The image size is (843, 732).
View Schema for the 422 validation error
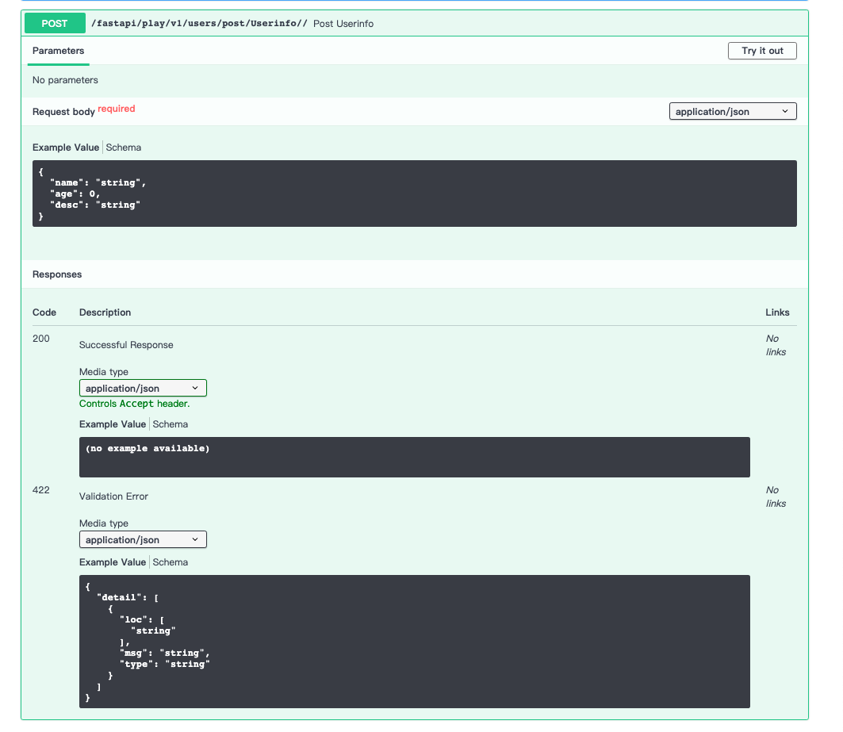[171, 562]
